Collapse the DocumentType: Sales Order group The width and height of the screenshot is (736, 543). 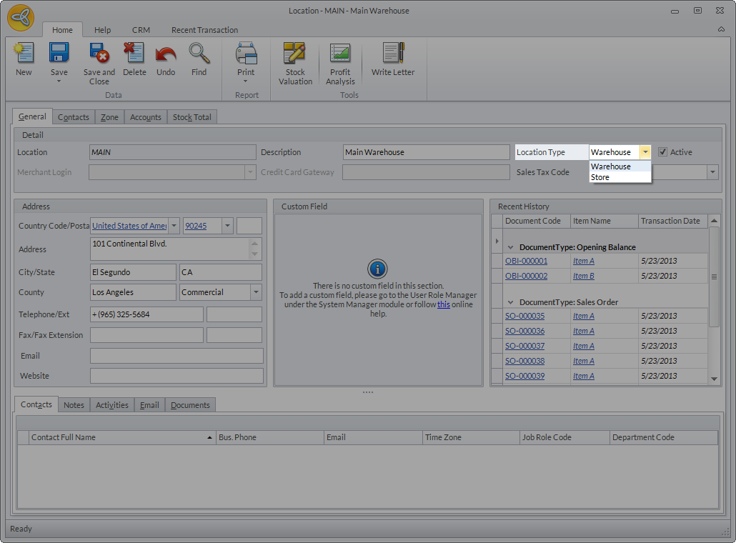coord(510,302)
